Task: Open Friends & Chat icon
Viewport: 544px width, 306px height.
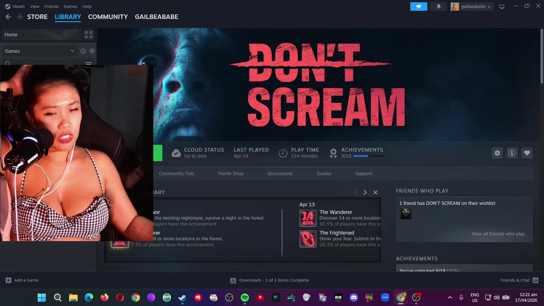Action: click(x=535, y=280)
